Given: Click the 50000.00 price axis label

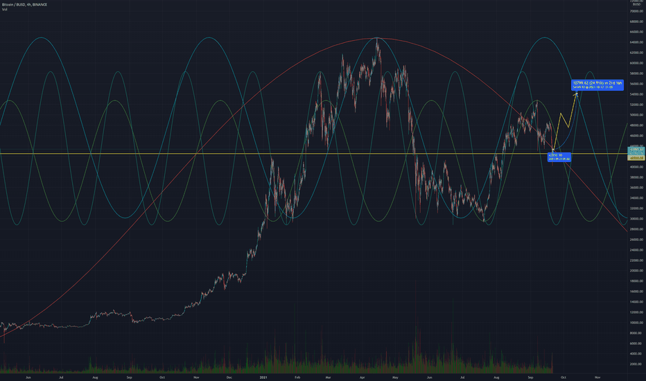Looking at the screenshot, I should (636, 115).
